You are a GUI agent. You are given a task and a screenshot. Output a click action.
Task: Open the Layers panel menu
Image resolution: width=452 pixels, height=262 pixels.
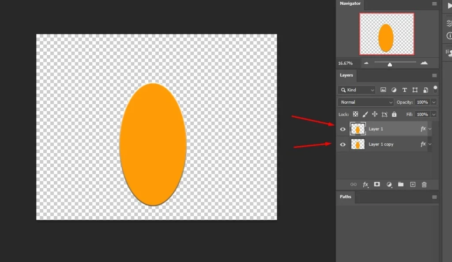tap(434, 75)
